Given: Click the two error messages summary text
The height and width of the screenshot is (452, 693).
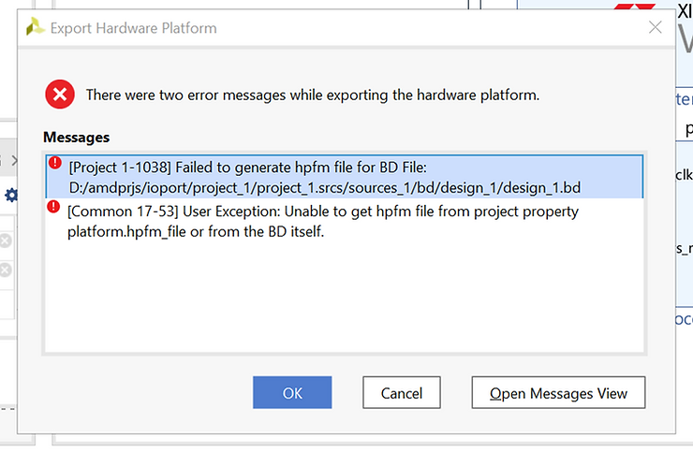Looking at the screenshot, I should tap(312, 95).
